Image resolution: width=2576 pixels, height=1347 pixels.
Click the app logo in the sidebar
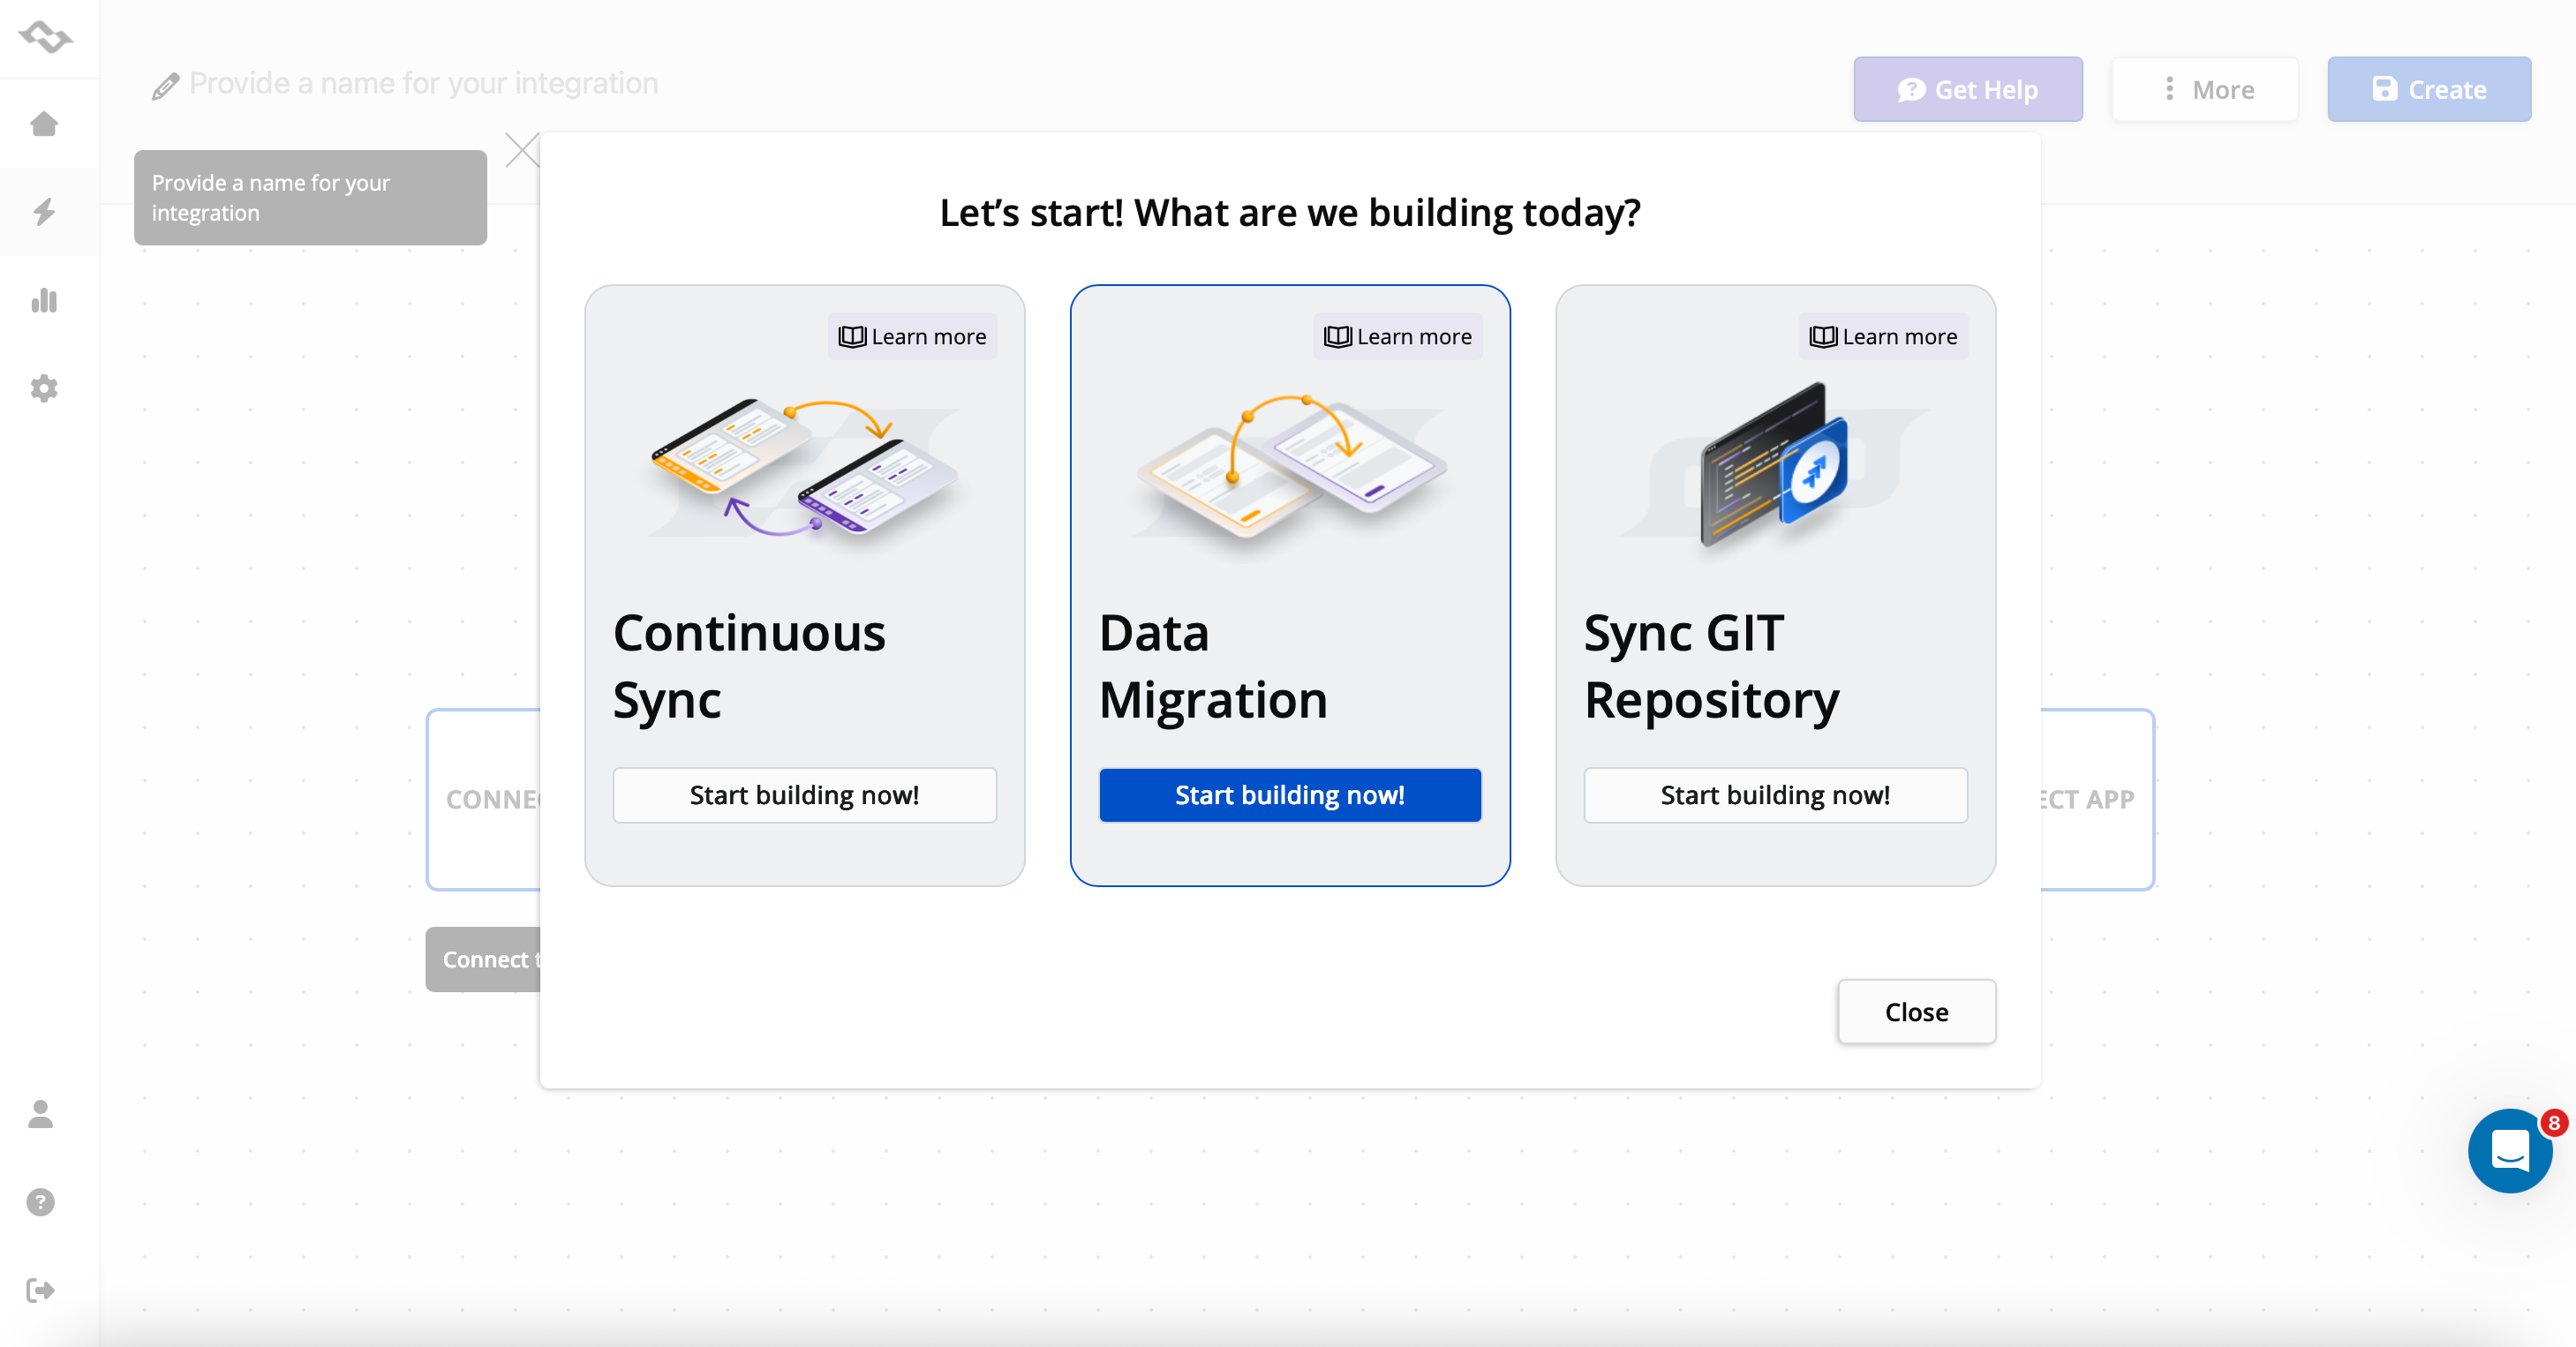point(45,37)
